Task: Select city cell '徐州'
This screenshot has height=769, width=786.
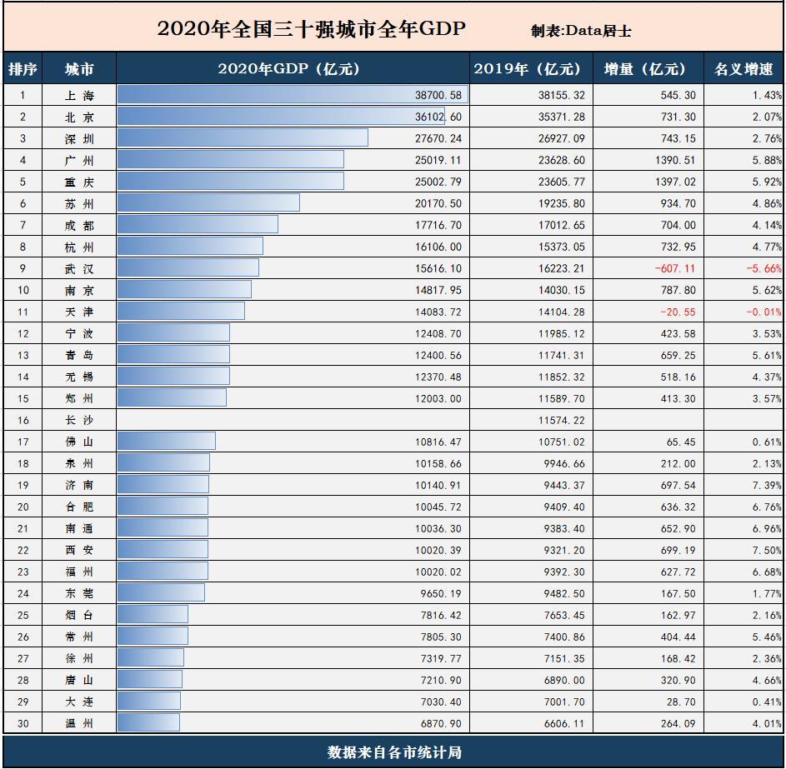Action: (x=79, y=658)
